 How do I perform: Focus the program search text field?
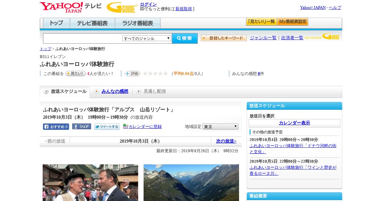pyautogui.click(x=83, y=38)
